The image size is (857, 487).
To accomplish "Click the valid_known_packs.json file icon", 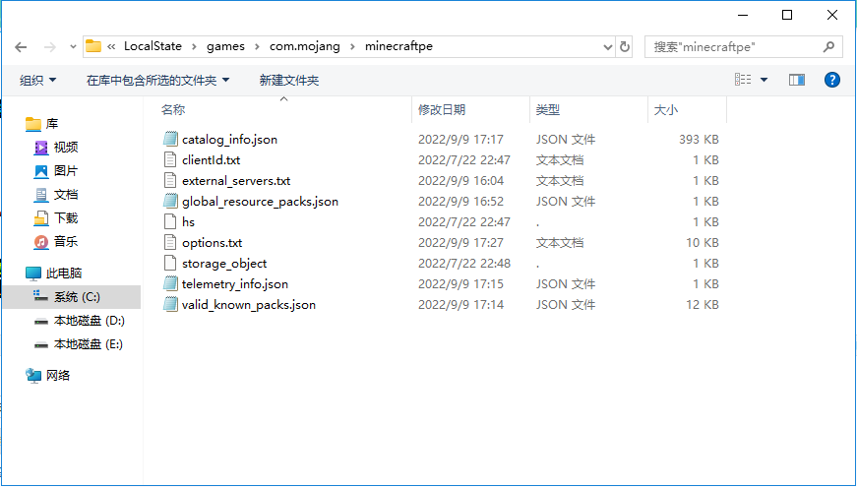I will (x=170, y=304).
